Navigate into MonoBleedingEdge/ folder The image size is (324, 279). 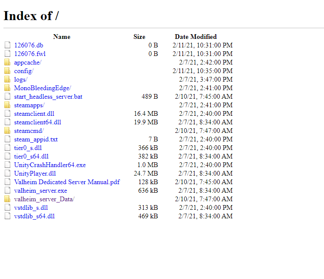[x=43, y=88]
